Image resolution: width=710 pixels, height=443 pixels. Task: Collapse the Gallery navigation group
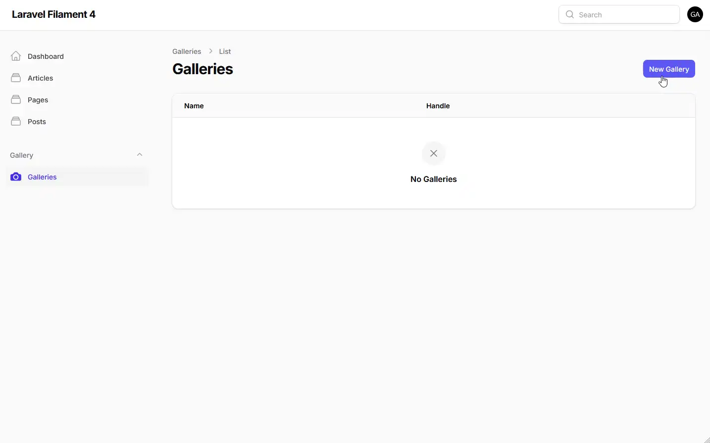coord(140,154)
